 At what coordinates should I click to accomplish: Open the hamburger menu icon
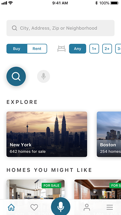click(x=110, y=207)
